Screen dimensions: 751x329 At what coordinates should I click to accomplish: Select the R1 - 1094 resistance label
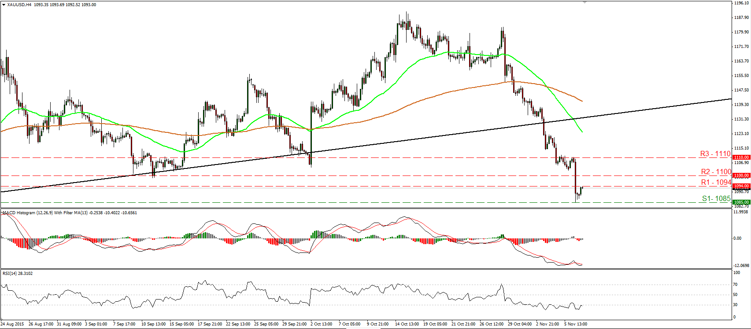[716, 182]
